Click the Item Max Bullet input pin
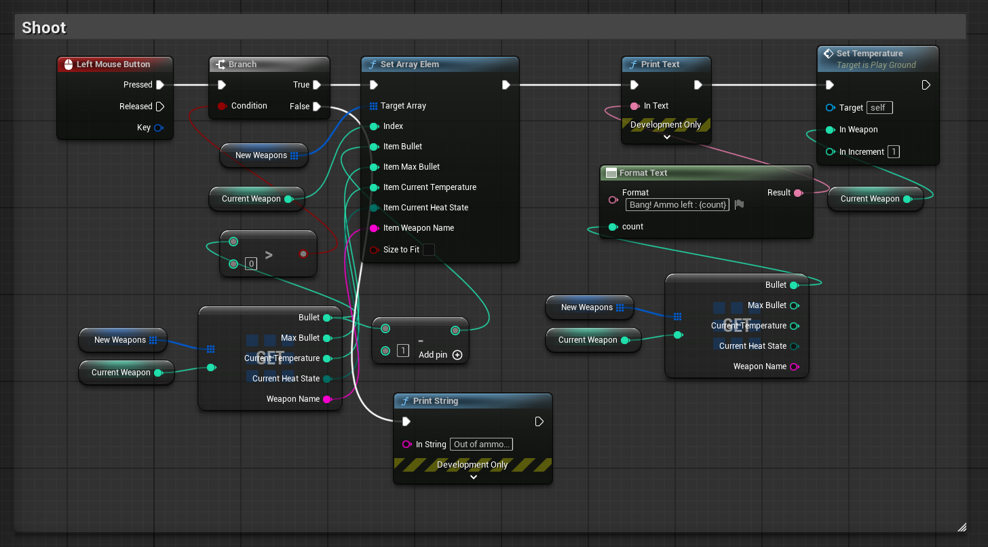The image size is (988, 547). pyautogui.click(x=374, y=167)
